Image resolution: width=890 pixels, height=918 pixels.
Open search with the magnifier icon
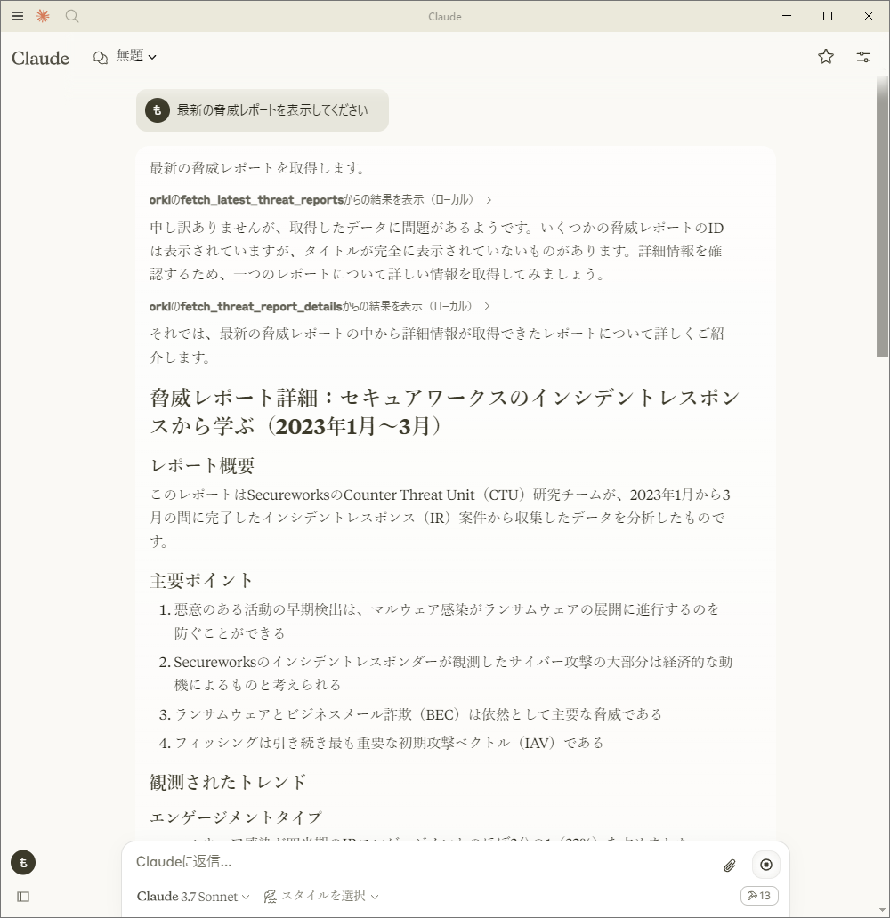(x=72, y=16)
